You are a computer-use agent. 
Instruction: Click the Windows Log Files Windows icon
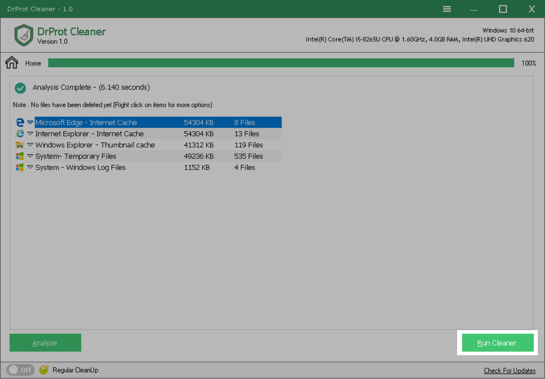point(20,167)
